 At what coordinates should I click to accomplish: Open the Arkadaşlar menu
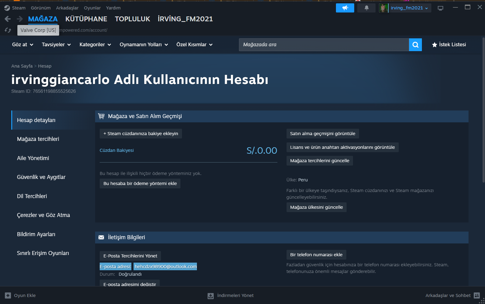coord(67,8)
